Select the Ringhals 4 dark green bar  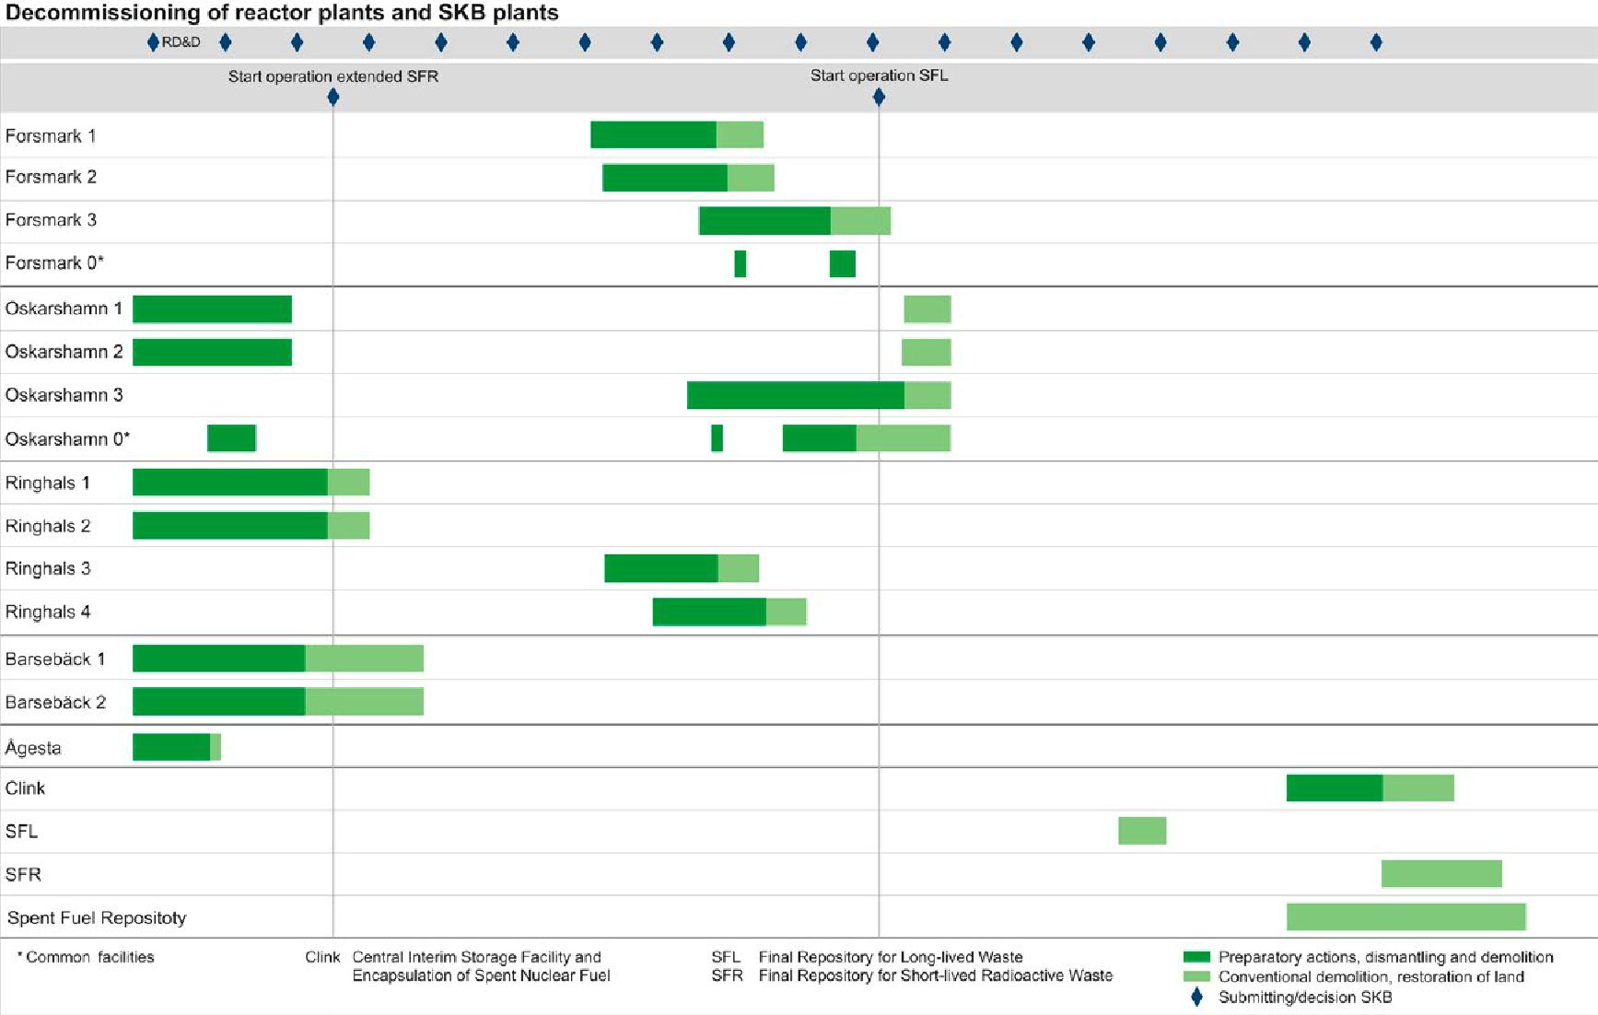point(709,612)
